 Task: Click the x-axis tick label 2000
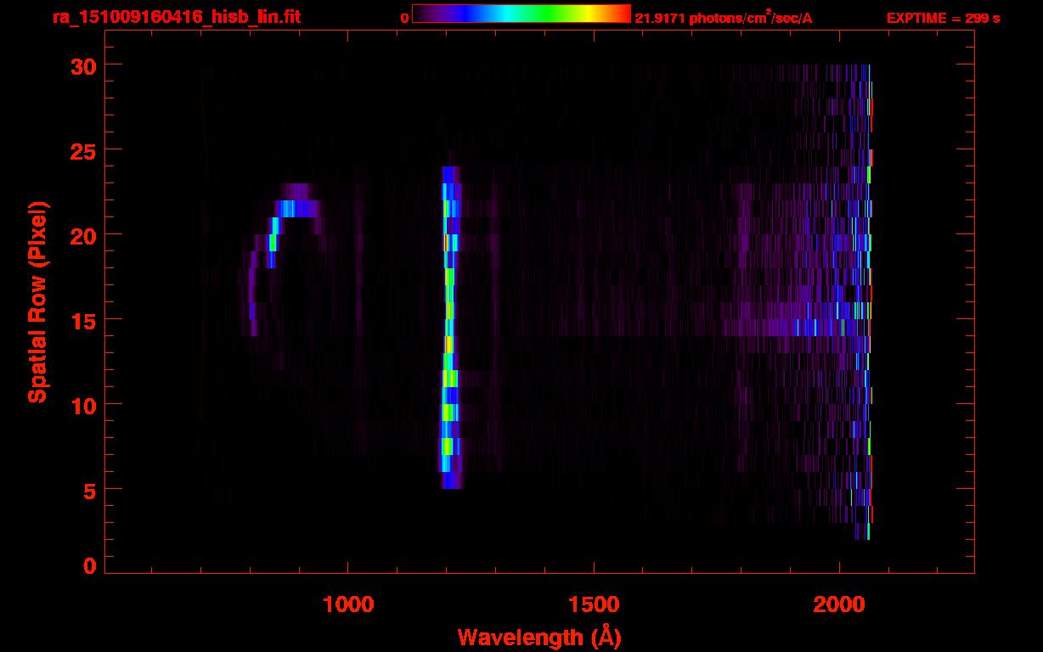click(x=838, y=604)
